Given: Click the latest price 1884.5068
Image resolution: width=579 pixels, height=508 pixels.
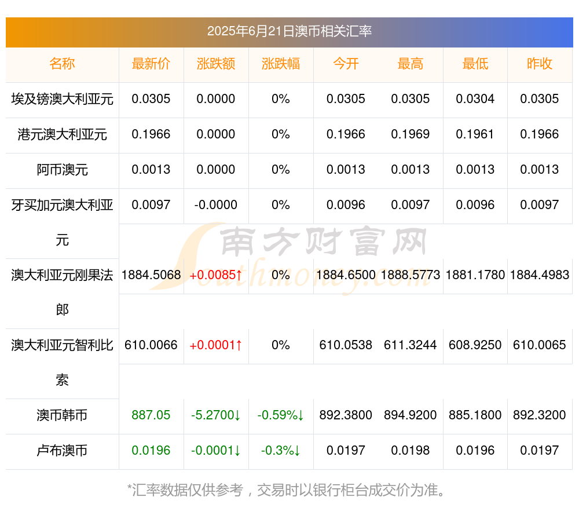Looking at the screenshot, I should tap(151, 275).
